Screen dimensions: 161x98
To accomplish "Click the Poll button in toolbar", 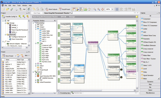I will 22,9.
